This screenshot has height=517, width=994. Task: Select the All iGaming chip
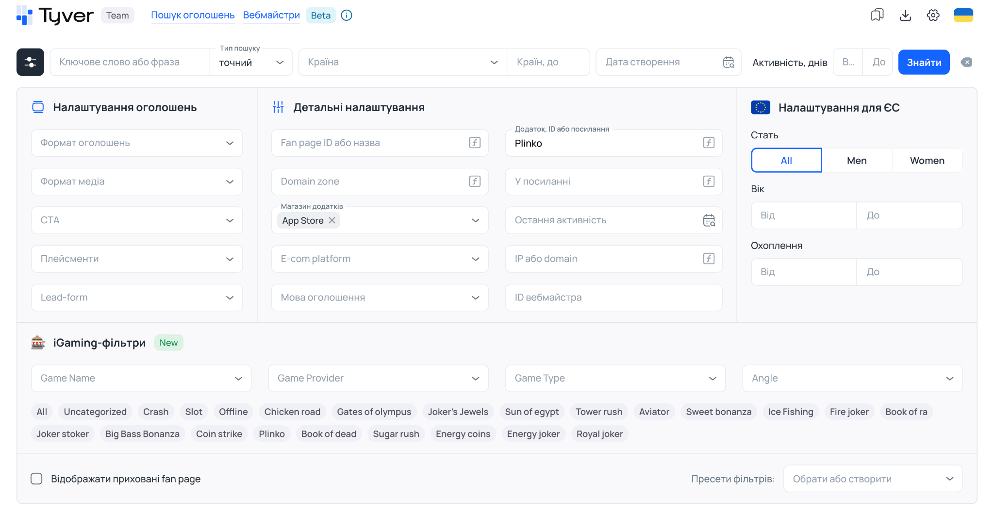42,412
